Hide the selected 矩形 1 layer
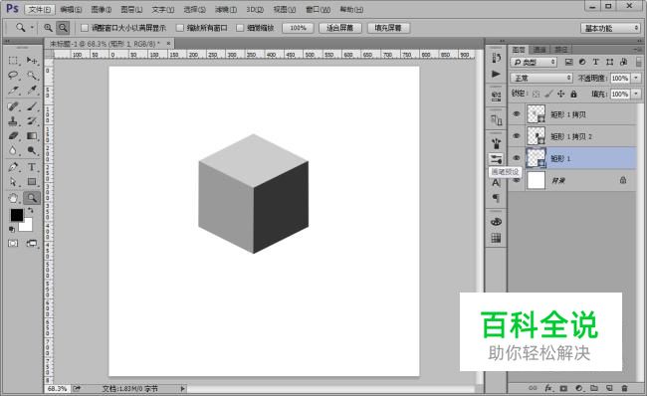The width and height of the screenshot is (647, 396). [517, 158]
